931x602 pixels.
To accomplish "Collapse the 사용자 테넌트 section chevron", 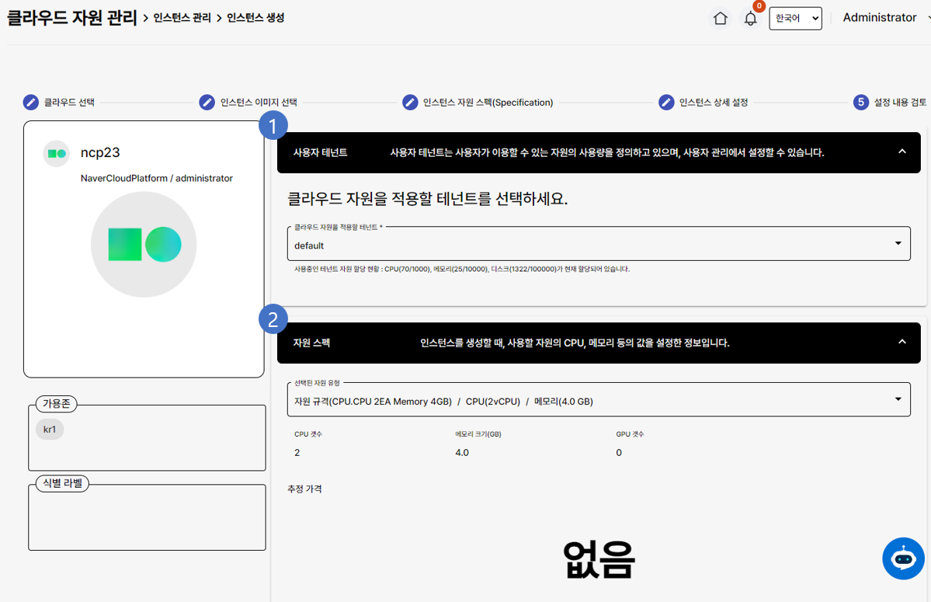I will (x=901, y=152).
